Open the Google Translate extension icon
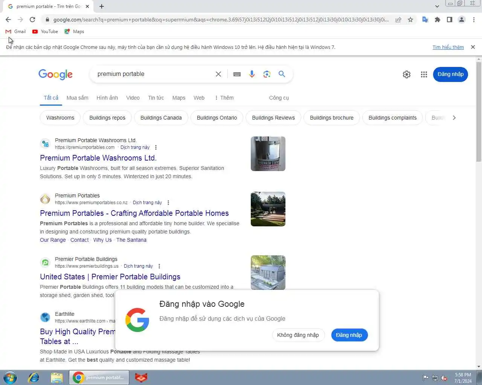This screenshot has height=385, width=482. coord(425,20)
